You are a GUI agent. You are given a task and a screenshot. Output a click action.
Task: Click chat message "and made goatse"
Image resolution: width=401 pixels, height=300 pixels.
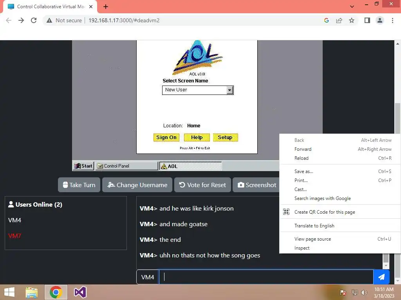(183, 224)
